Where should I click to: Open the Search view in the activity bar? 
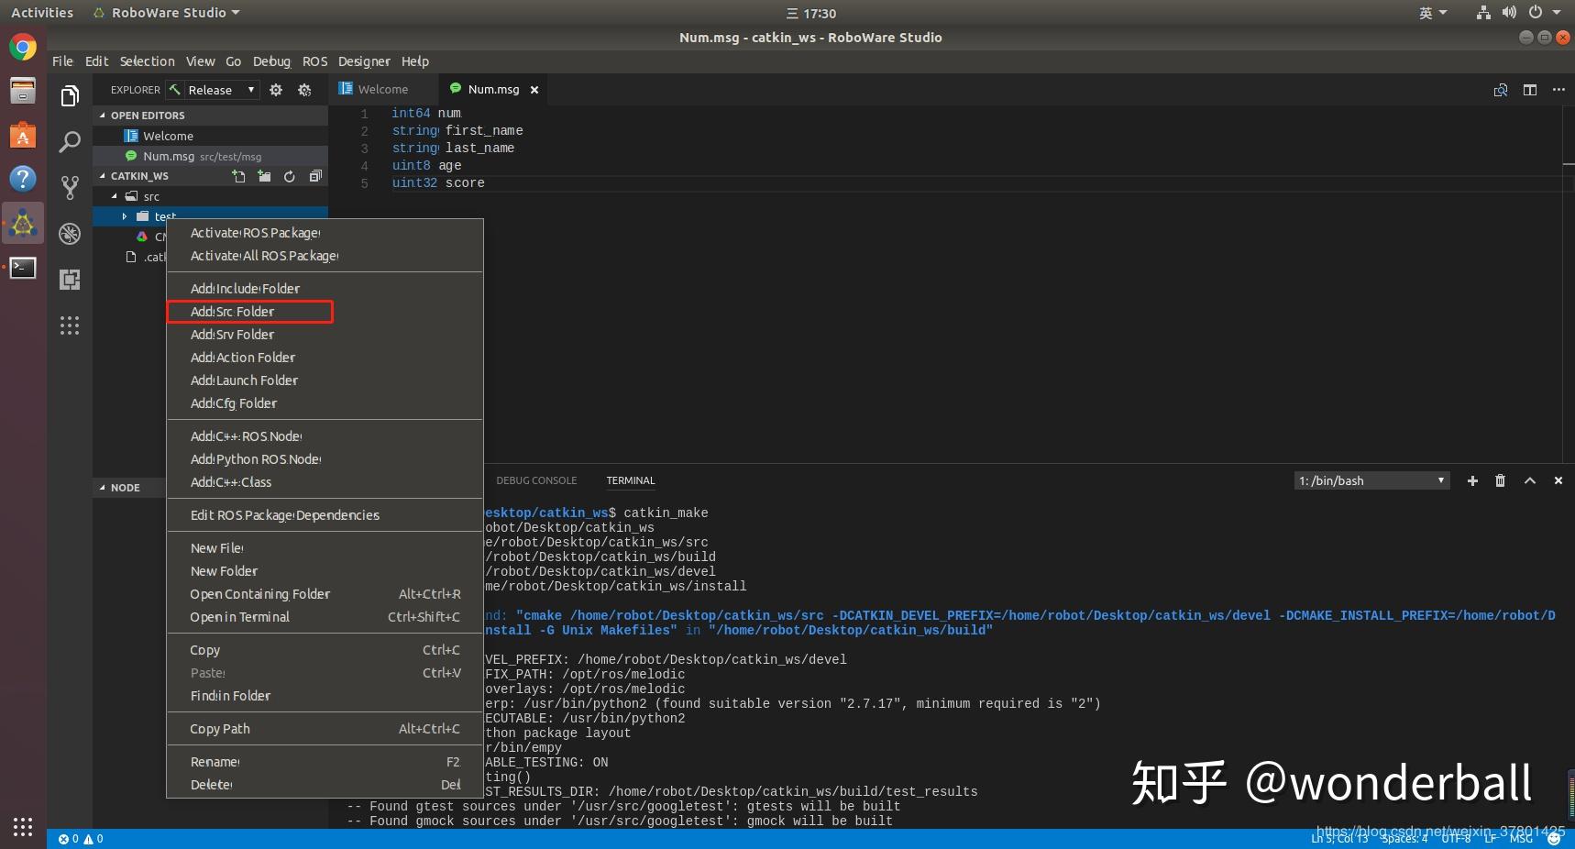(70, 142)
